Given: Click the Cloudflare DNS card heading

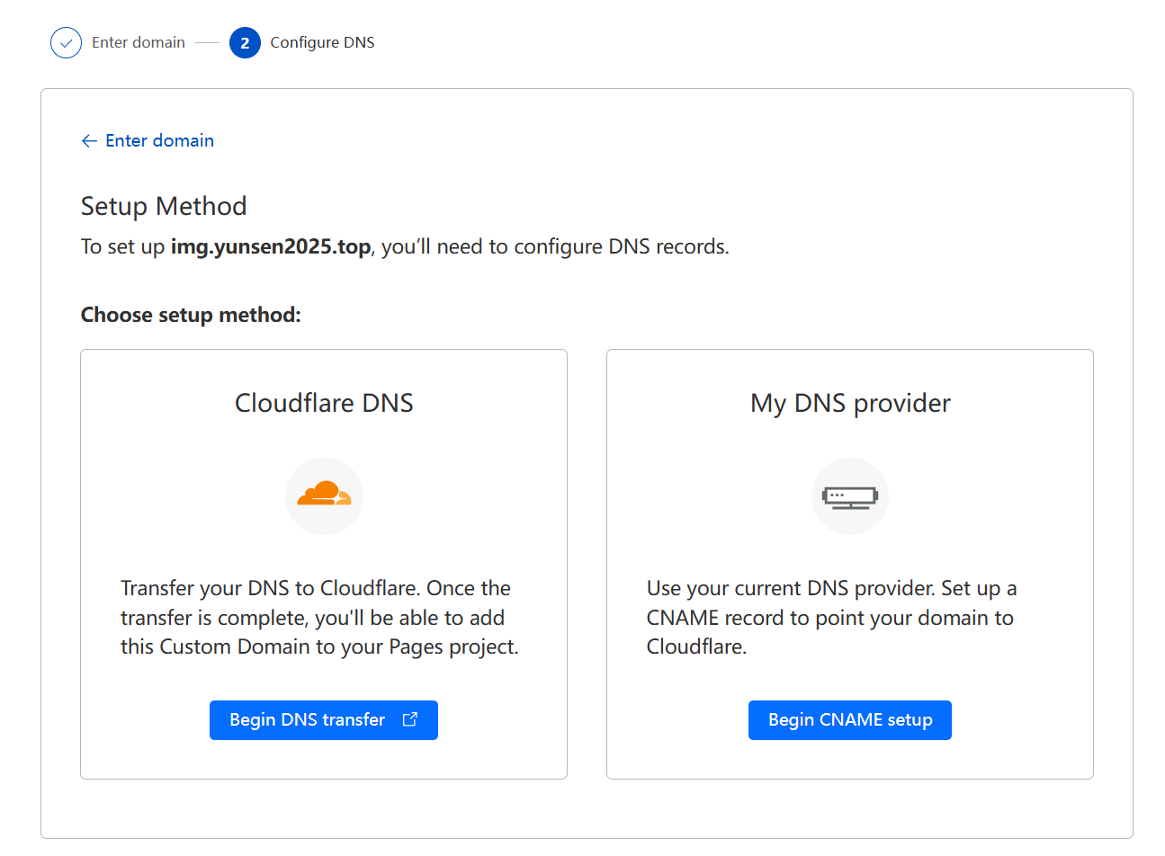Looking at the screenshot, I should (x=324, y=403).
